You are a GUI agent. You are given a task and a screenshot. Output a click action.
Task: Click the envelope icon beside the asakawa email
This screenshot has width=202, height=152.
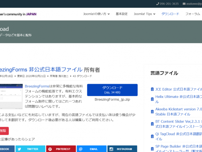[x=184, y=4]
